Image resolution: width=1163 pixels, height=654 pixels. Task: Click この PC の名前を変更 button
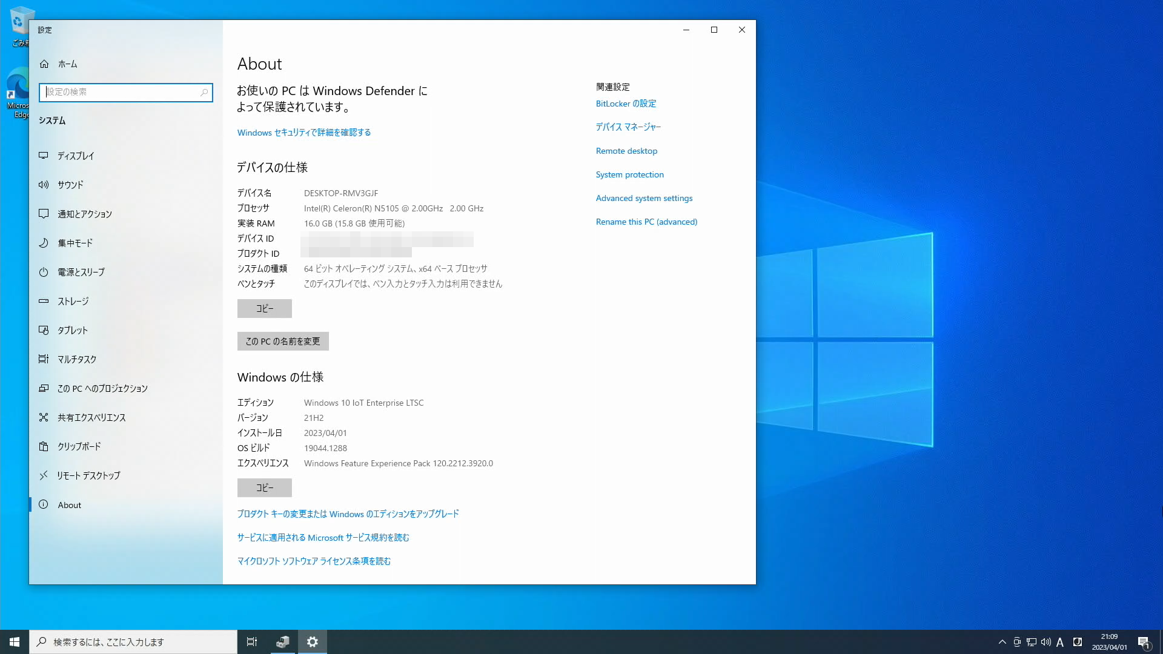coord(283,341)
